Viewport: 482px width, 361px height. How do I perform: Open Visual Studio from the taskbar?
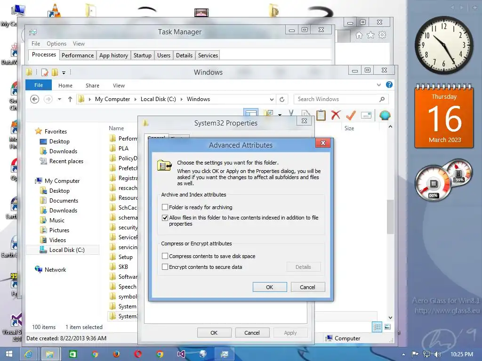[181, 354]
